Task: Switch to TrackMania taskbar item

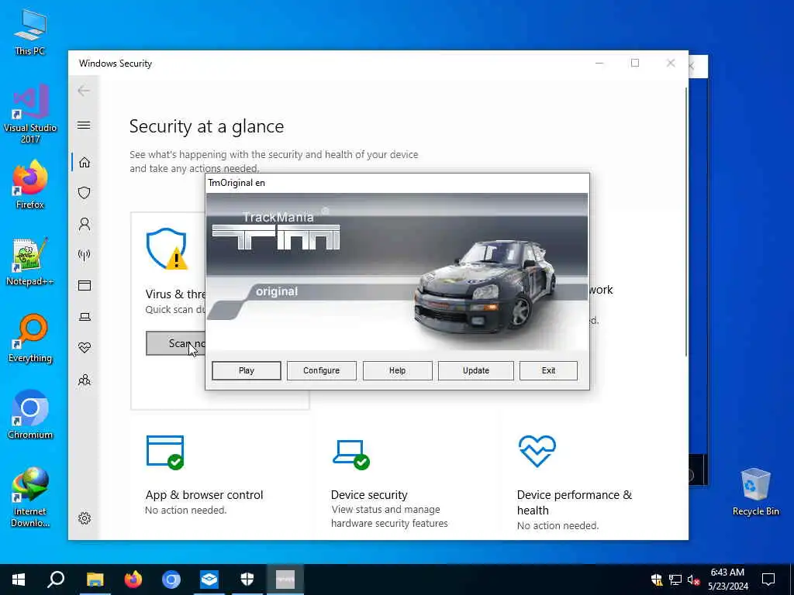Action: pos(285,580)
